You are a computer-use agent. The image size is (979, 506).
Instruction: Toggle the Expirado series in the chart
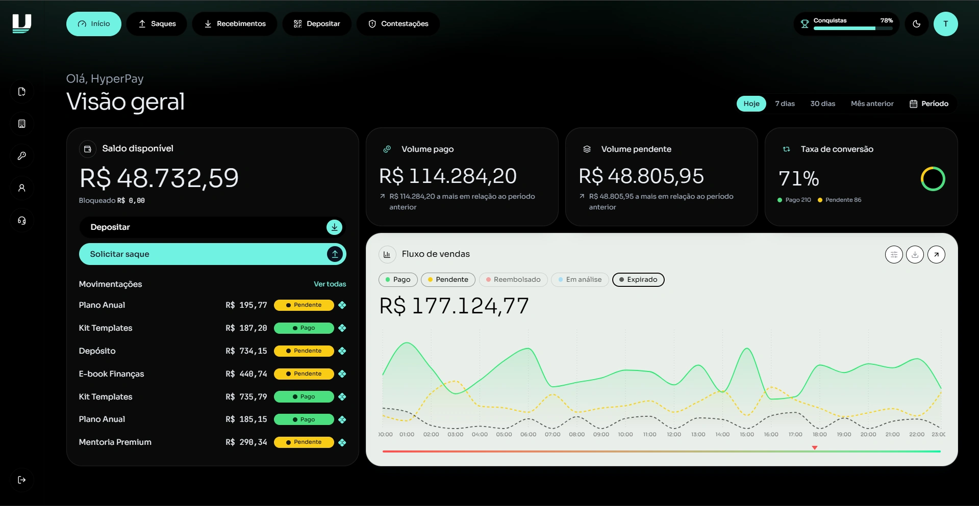638,280
